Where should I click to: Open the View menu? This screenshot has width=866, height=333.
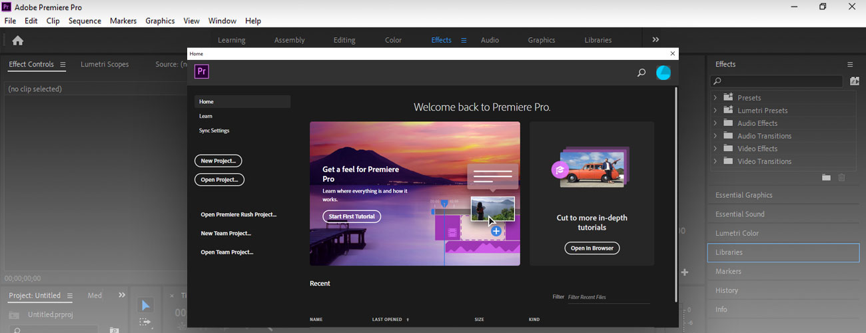click(x=192, y=21)
